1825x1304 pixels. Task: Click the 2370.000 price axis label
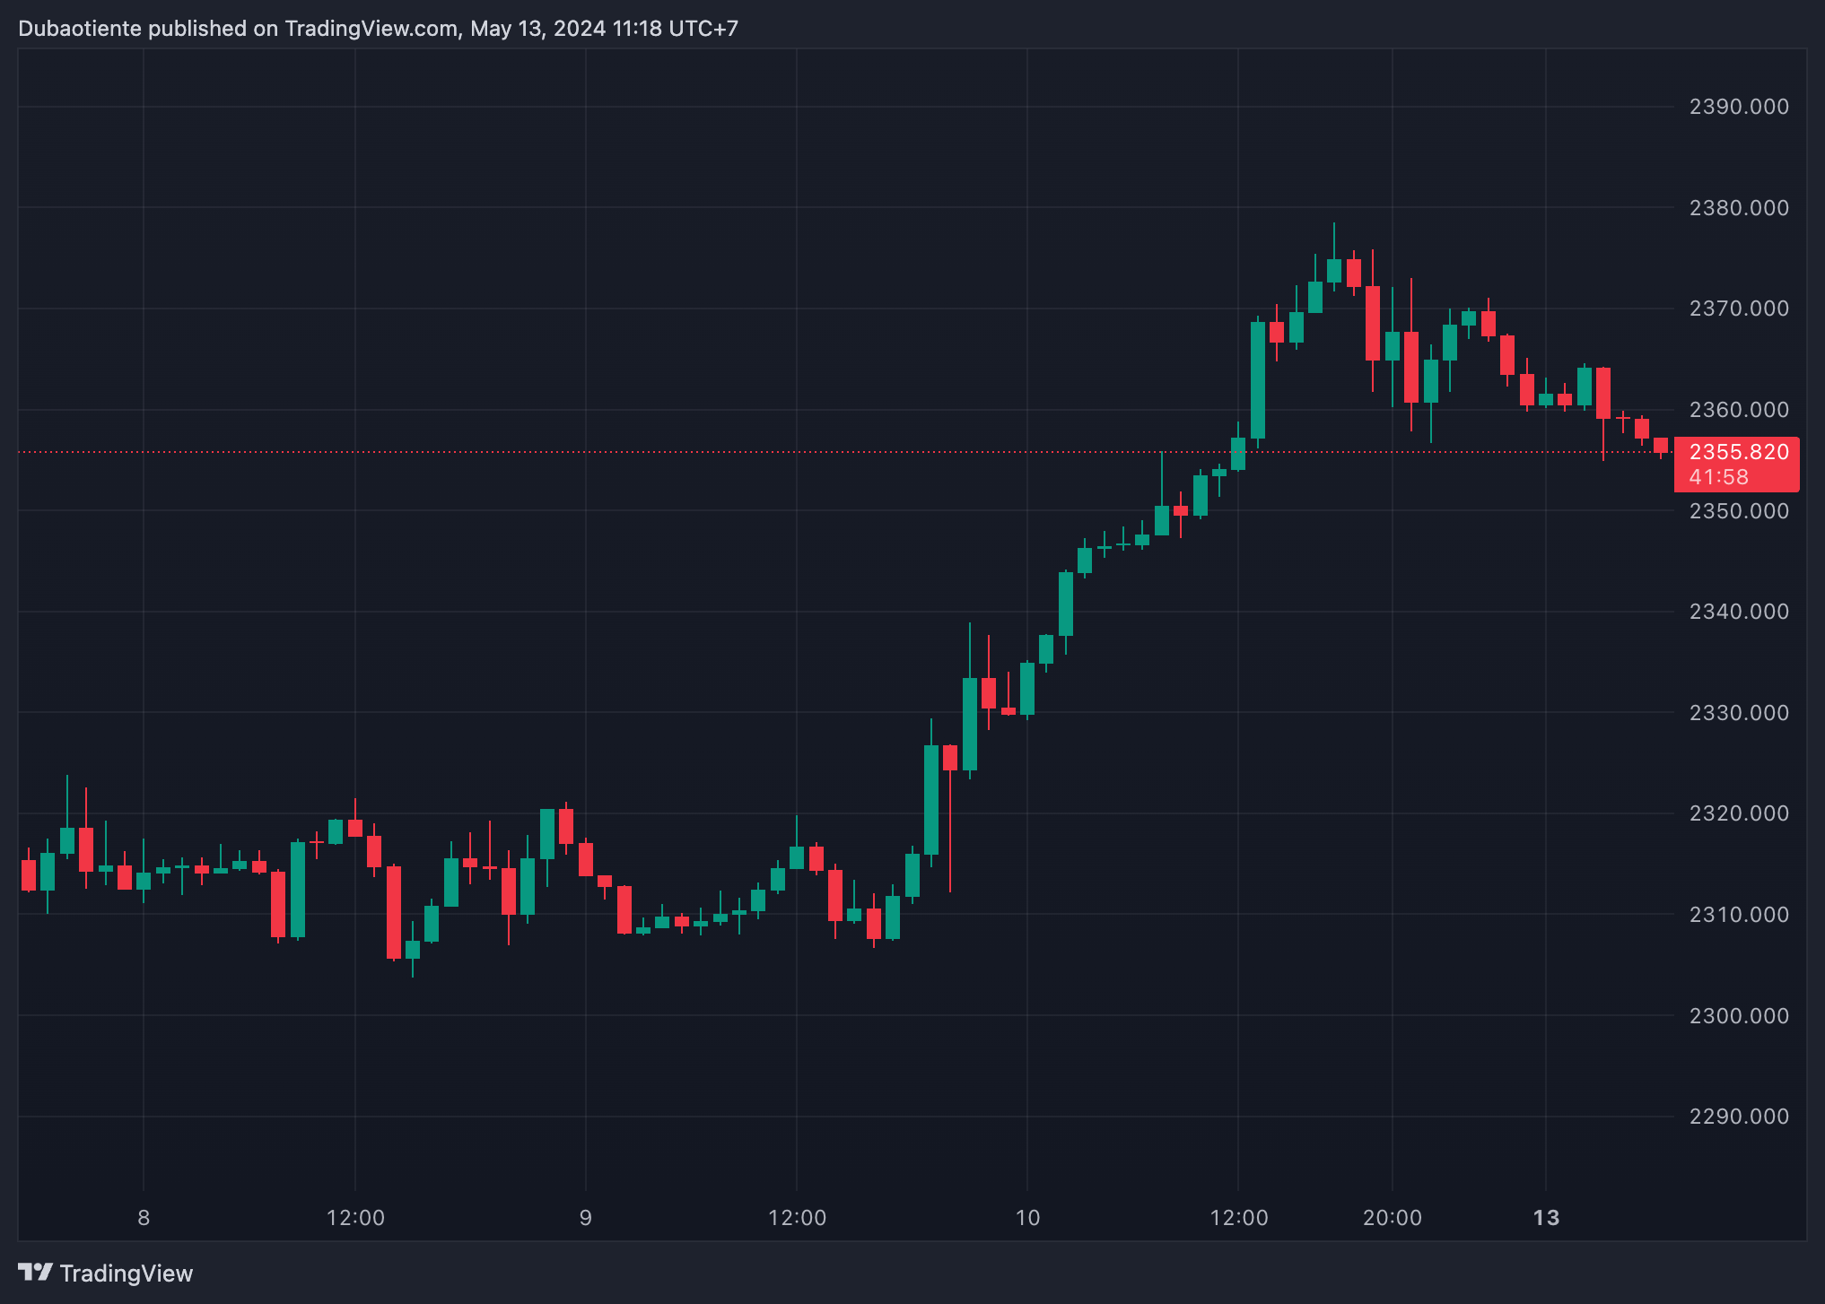pyautogui.click(x=1739, y=309)
